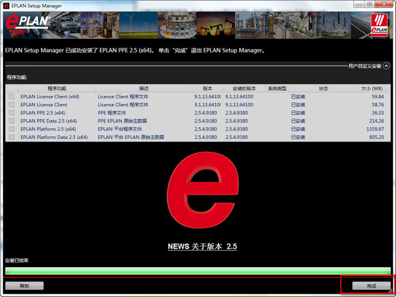Click the EPLAN title bar app icon
The image size is (396, 297).
click(x=6, y=6)
